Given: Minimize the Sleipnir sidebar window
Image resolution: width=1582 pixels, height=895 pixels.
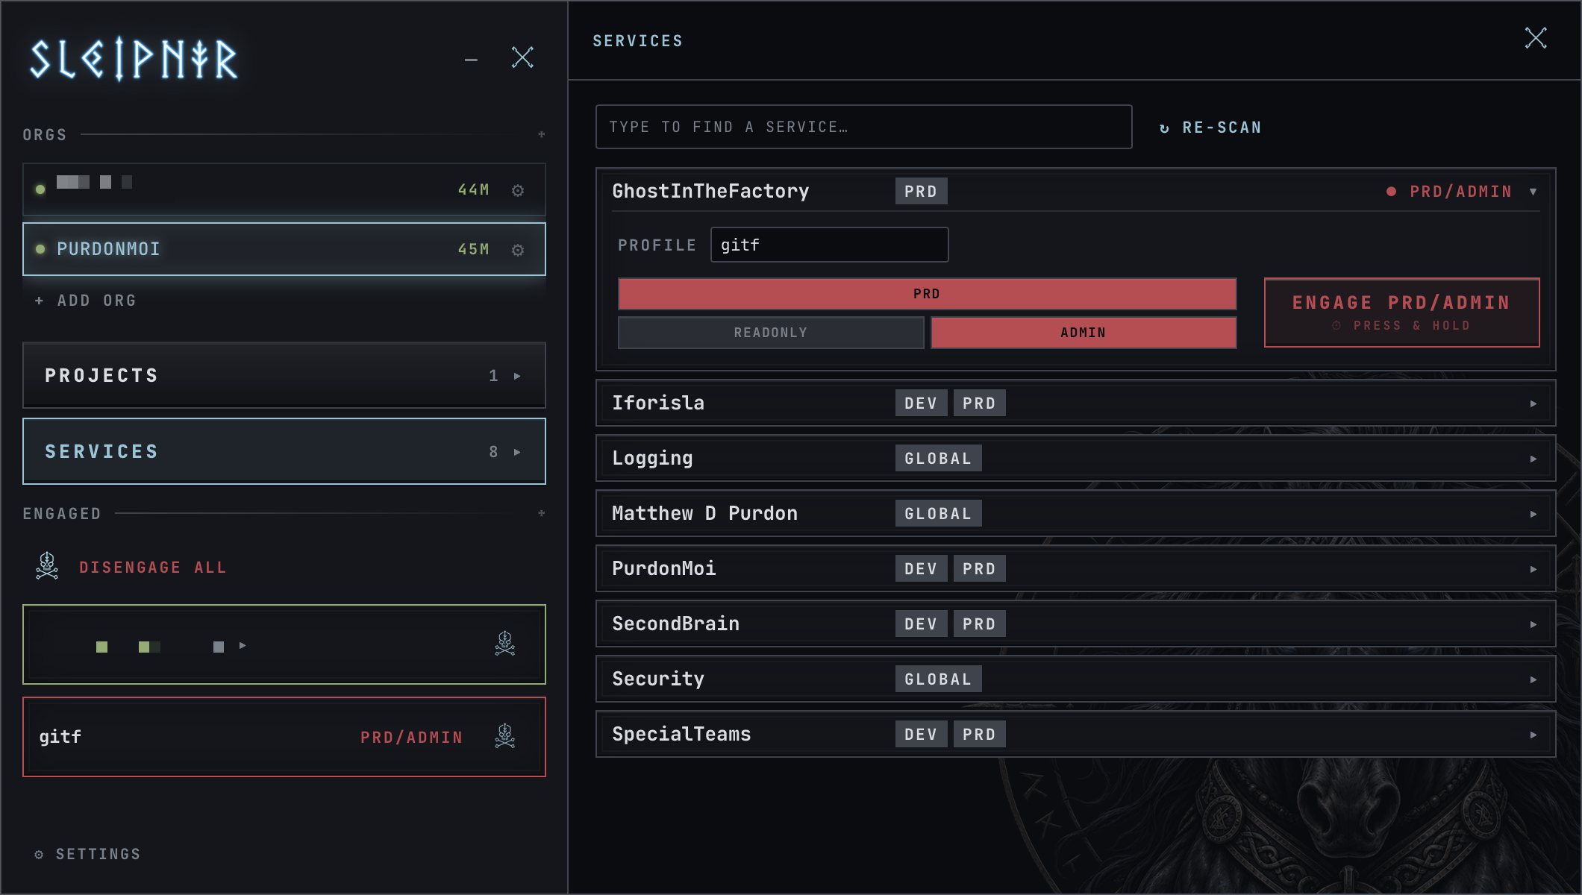Looking at the screenshot, I should (471, 60).
